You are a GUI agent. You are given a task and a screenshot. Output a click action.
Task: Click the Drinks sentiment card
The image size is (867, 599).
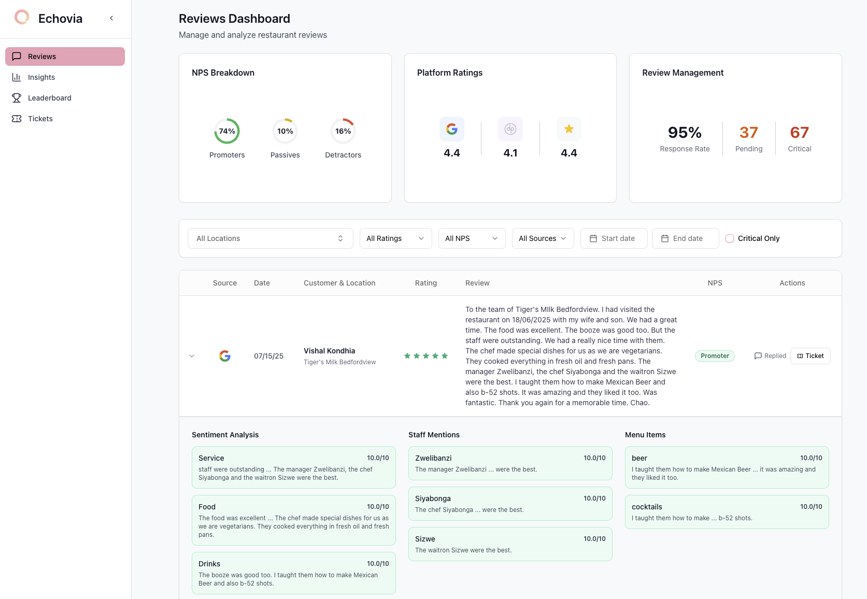coord(294,573)
